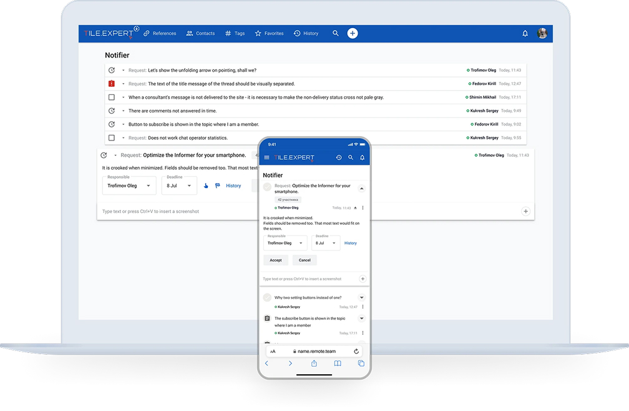Expand the 'title message of the thread' request

click(x=123, y=84)
